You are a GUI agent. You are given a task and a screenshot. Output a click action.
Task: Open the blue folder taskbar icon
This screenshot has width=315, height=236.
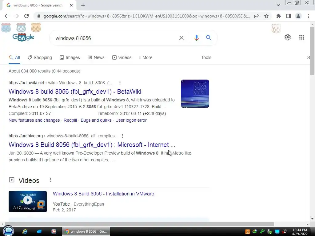(39, 231)
